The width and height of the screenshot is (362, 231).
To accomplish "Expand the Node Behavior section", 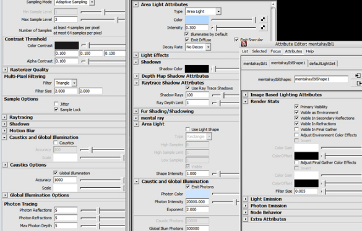I will pyautogui.click(x=246, y=212).
